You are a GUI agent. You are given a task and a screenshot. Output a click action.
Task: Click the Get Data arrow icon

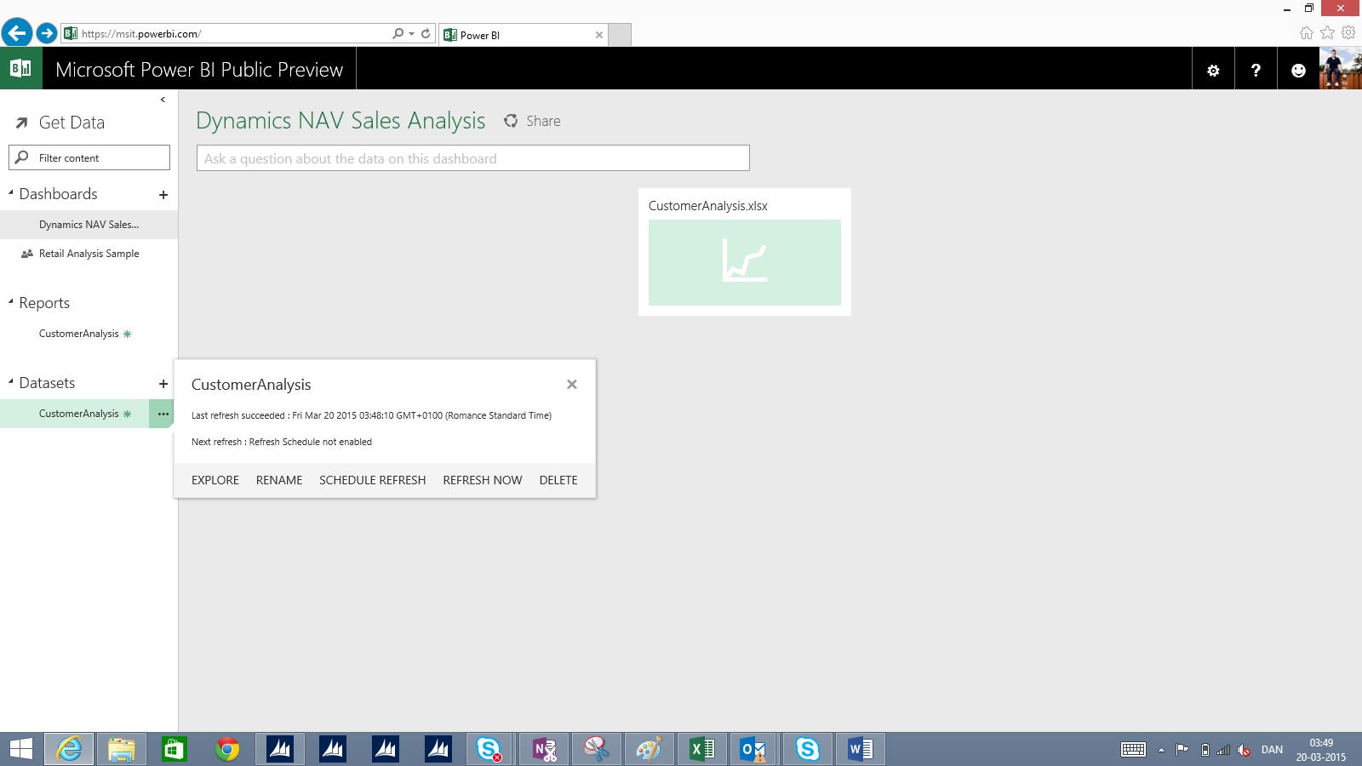21,122
